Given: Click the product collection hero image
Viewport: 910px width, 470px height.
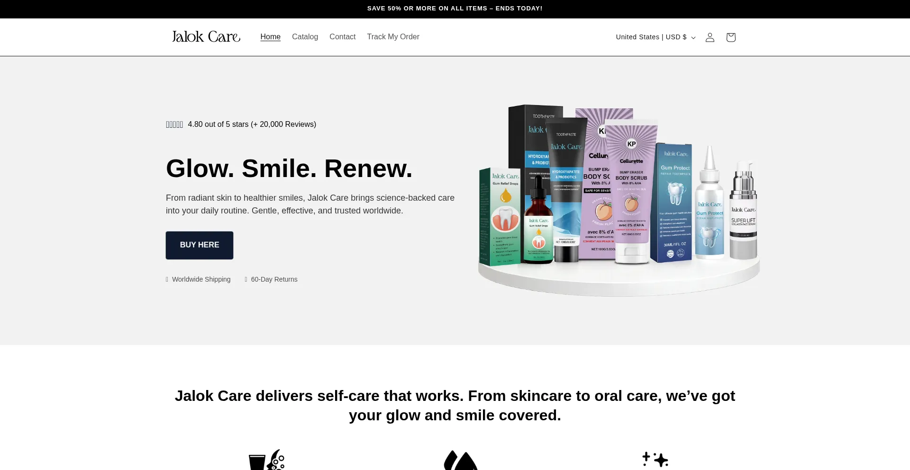Looking at the screenshot, I should point(619,201).
